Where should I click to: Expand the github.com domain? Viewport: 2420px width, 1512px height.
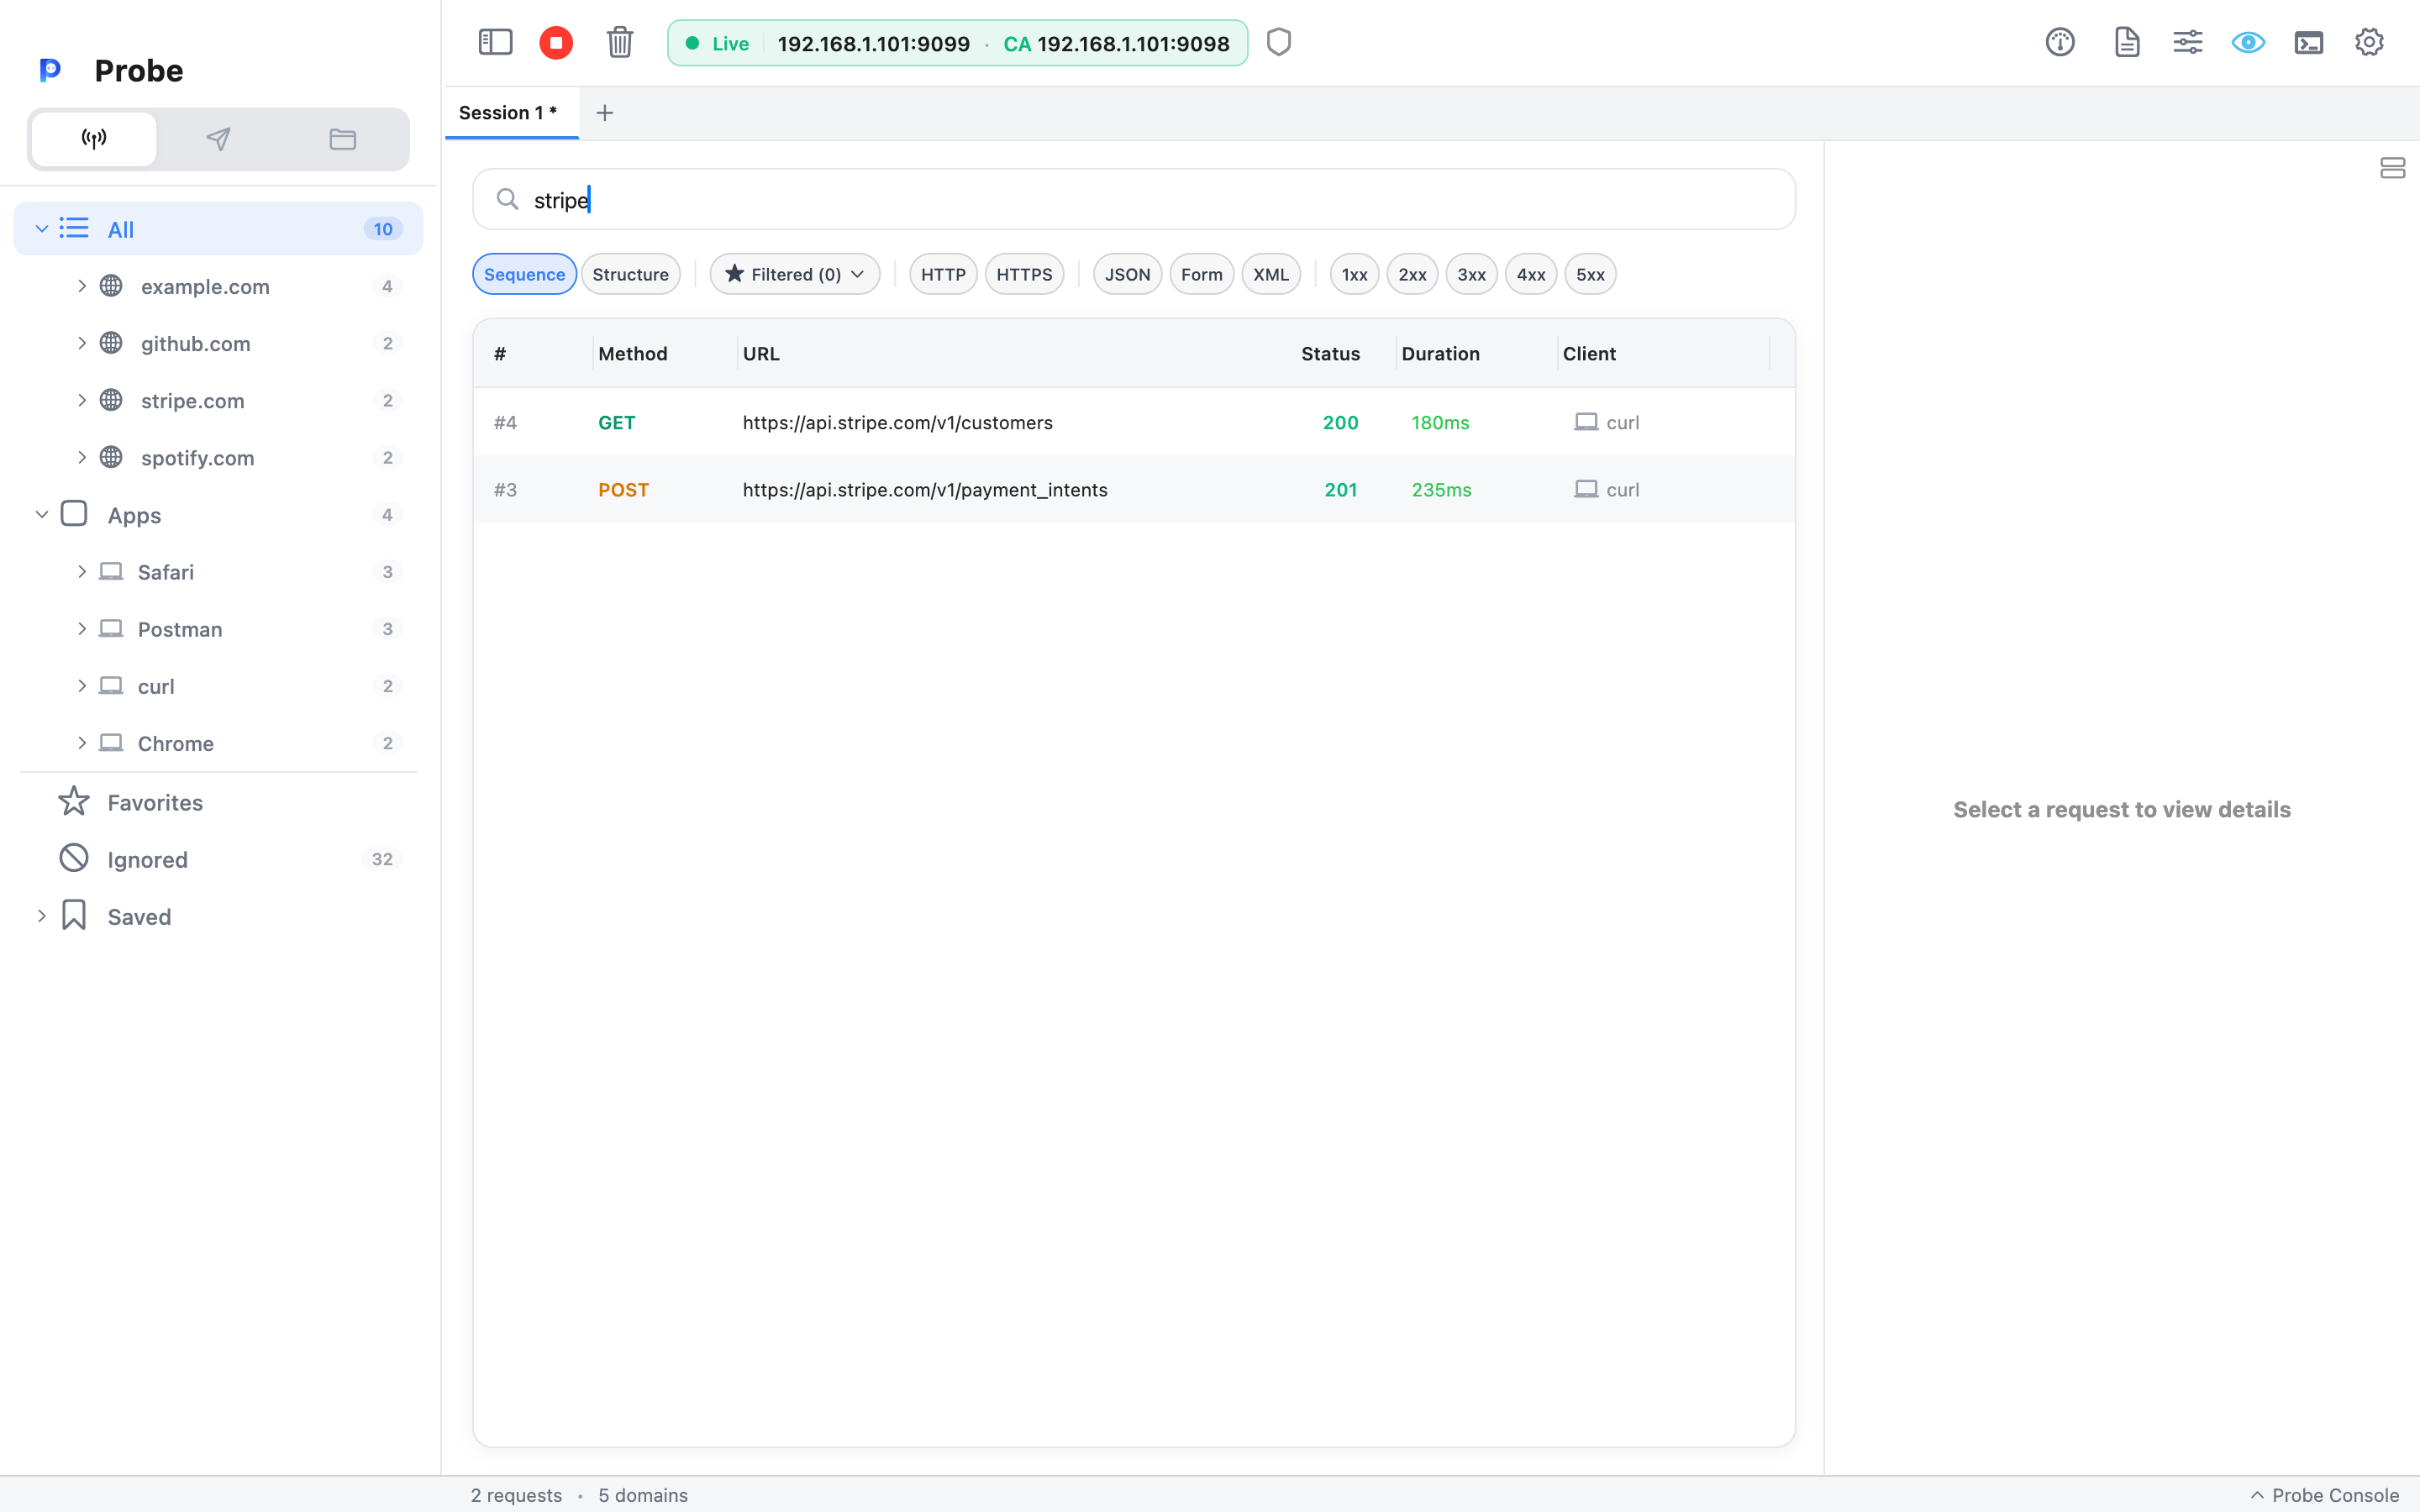(82, 343)
